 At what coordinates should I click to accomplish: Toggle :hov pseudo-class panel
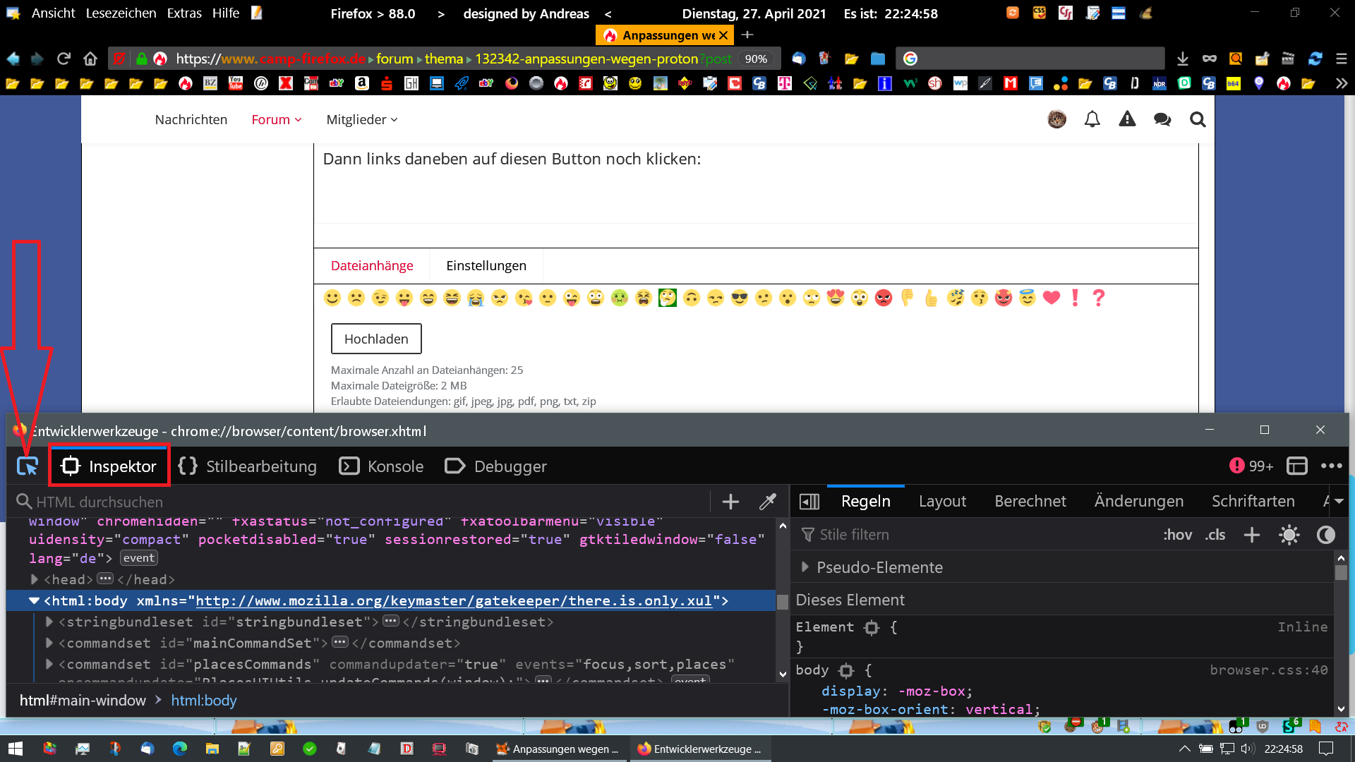click(x=1177, y=535)
